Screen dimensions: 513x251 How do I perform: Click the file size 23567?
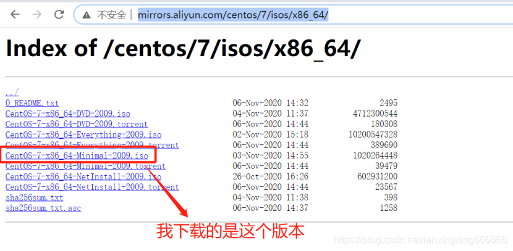386,187
